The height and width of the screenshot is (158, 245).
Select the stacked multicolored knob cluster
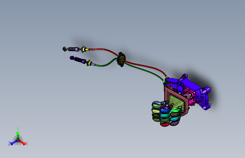tap(166, 113)
